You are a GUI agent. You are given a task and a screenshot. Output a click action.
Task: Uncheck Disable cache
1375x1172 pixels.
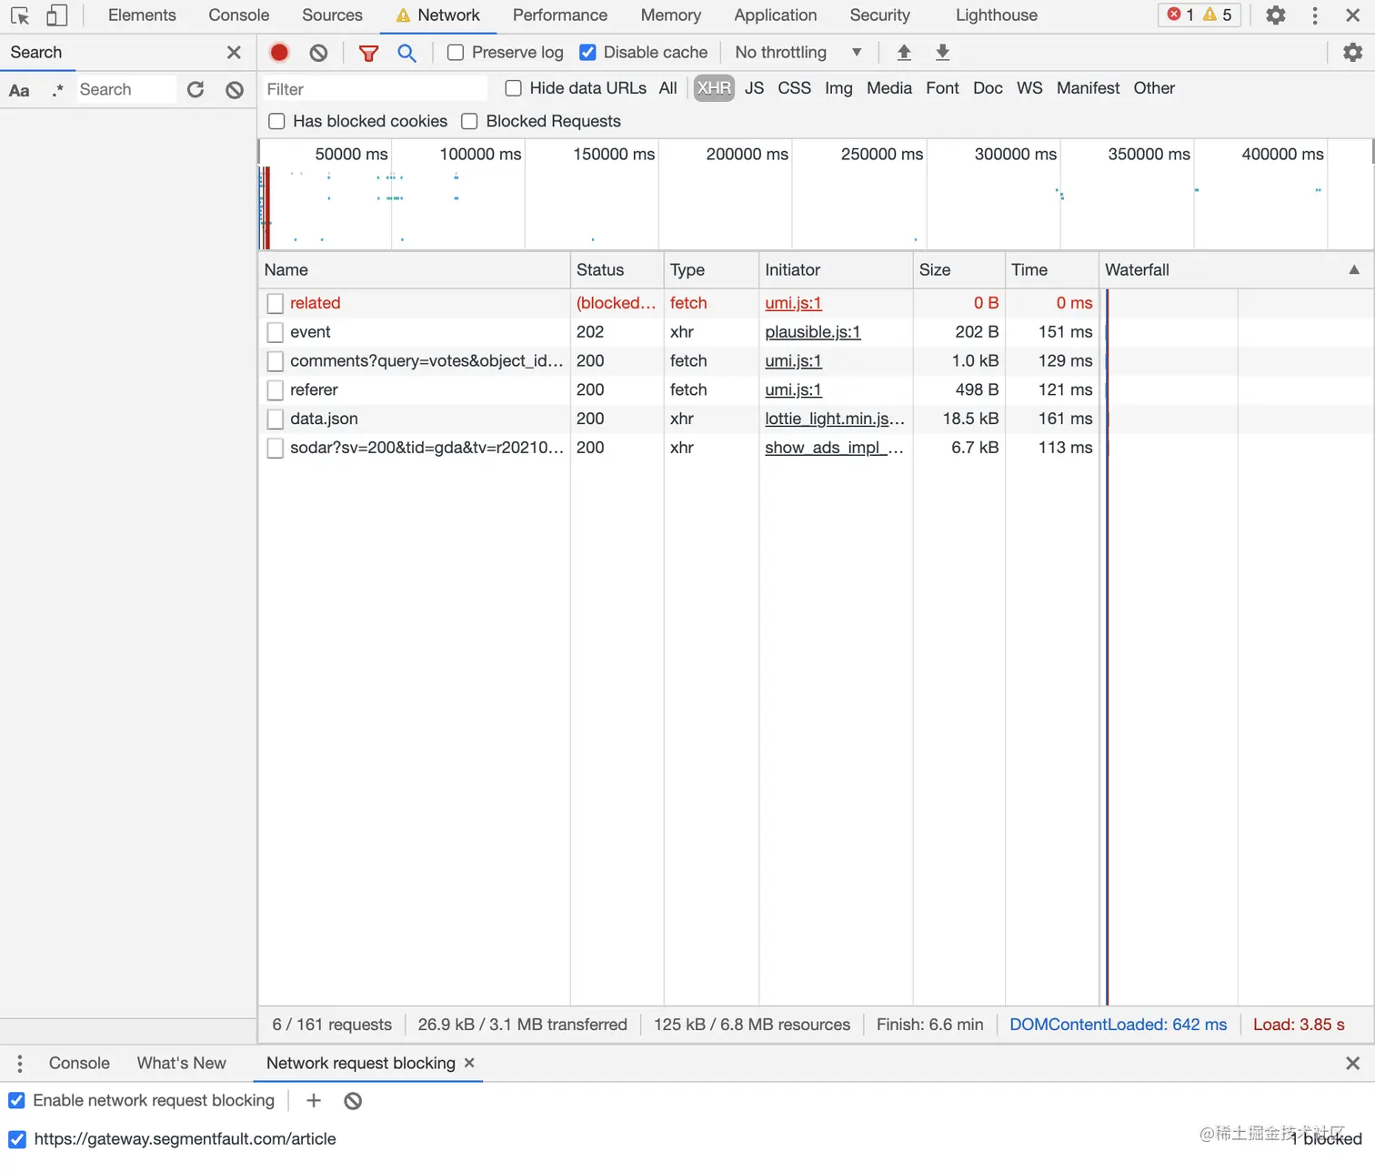pos(587,53)
